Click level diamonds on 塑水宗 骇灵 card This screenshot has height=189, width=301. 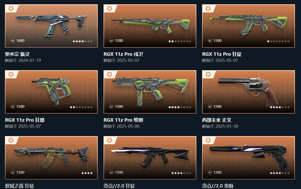pos(83,41)
